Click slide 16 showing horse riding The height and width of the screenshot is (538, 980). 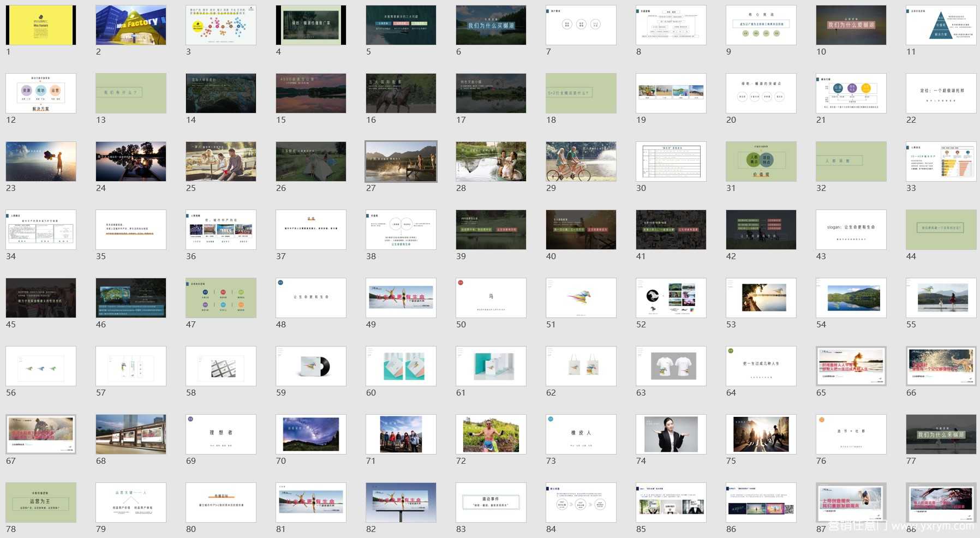pos(401,93)
